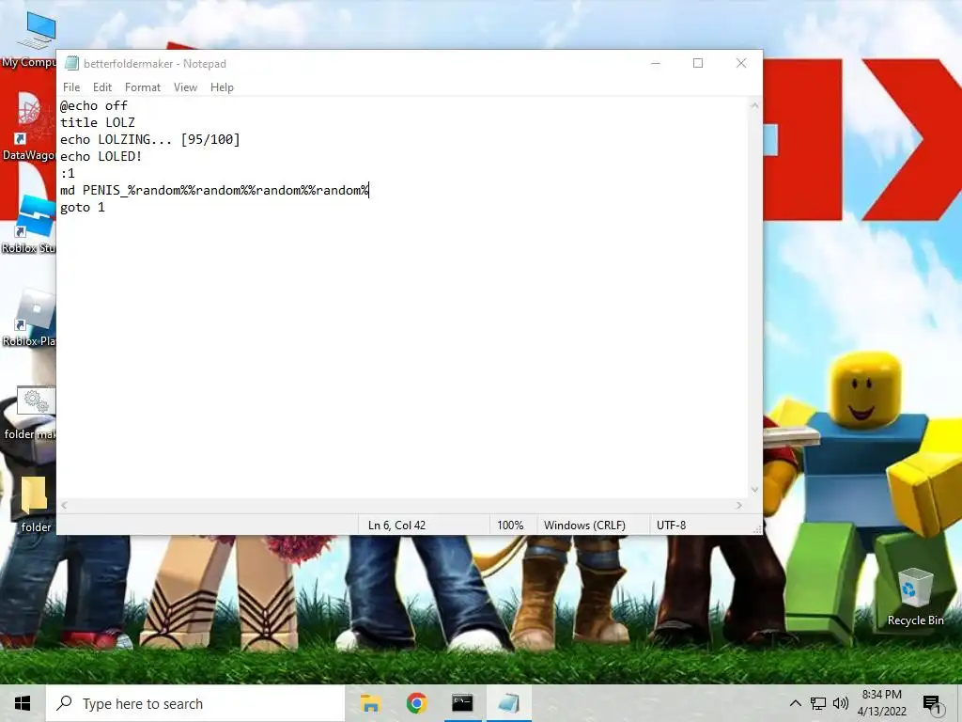Click the ':1' label line
This screenshot has height=722, width=962.
pos(68,174)
